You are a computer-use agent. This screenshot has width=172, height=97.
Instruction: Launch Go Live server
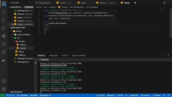click(x=145, y=95)
